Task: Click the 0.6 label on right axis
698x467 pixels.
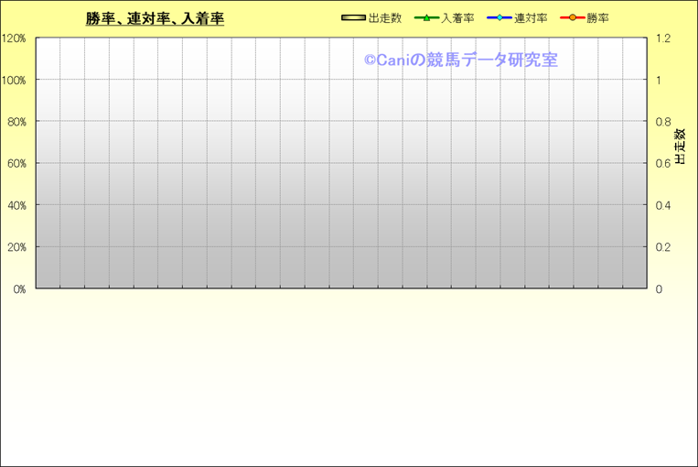Action: coord(663,164)
